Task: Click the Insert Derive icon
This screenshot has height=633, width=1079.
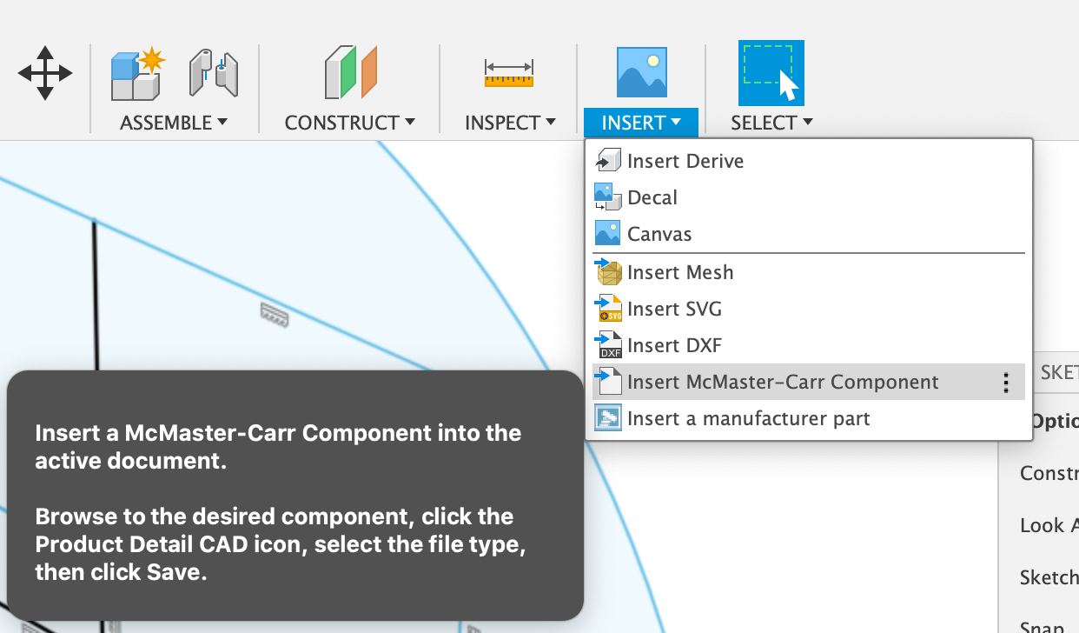Action: (x=608, y=161)
